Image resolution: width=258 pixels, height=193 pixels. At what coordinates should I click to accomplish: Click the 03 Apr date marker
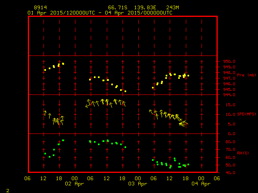click(x=138, y=184)
